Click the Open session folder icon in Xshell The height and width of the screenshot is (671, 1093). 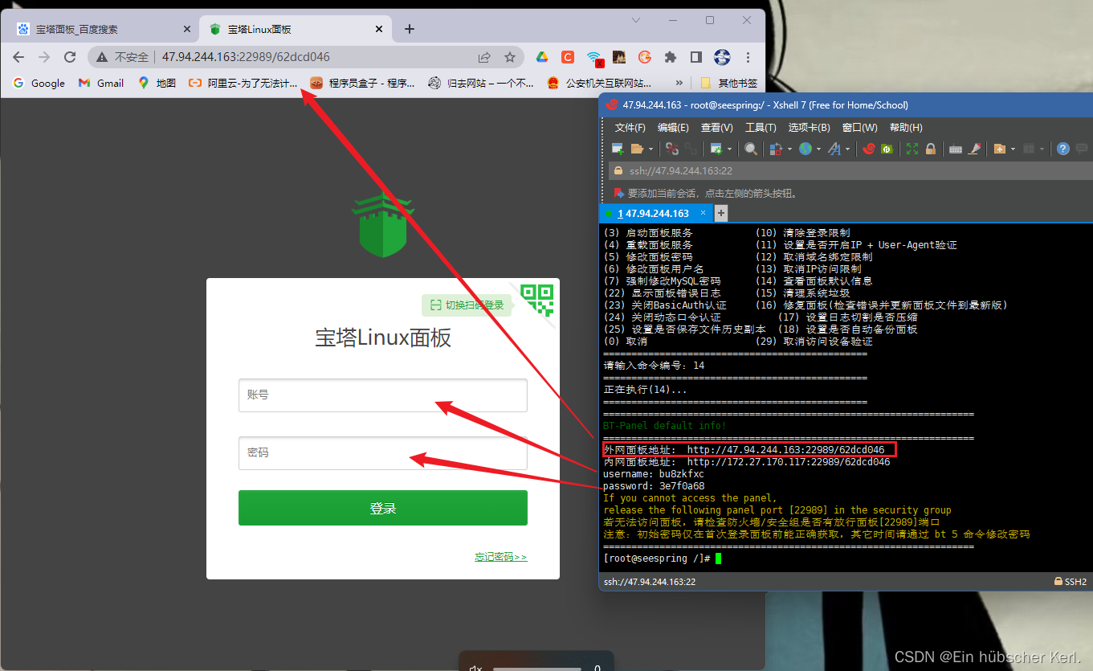(638, 149)
